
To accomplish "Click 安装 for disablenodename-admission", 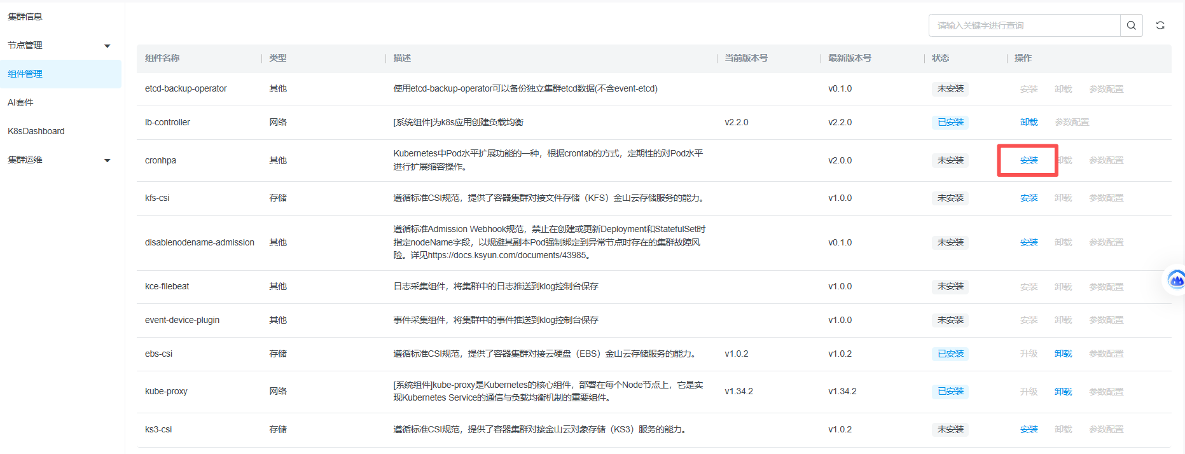I will click(1029, 242).
